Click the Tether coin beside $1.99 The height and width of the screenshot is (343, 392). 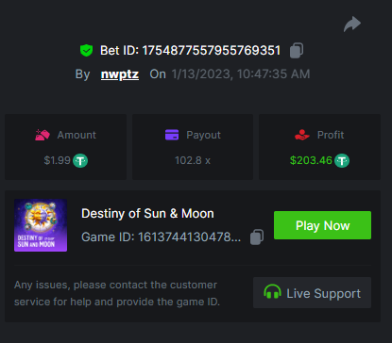[x=80, y=161]
